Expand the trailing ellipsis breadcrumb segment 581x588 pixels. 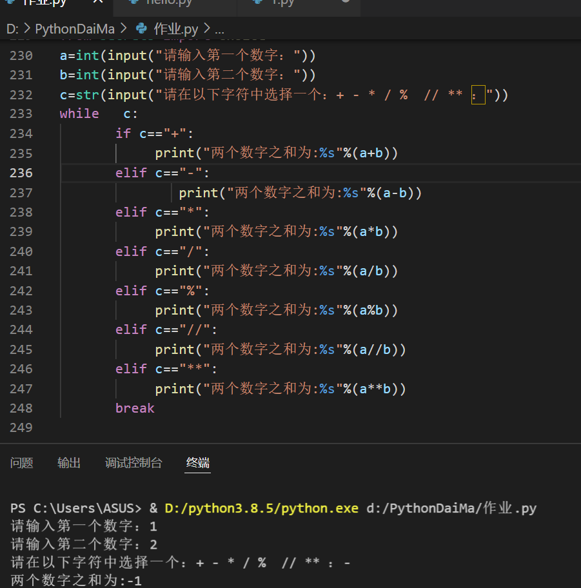point(219,29)
